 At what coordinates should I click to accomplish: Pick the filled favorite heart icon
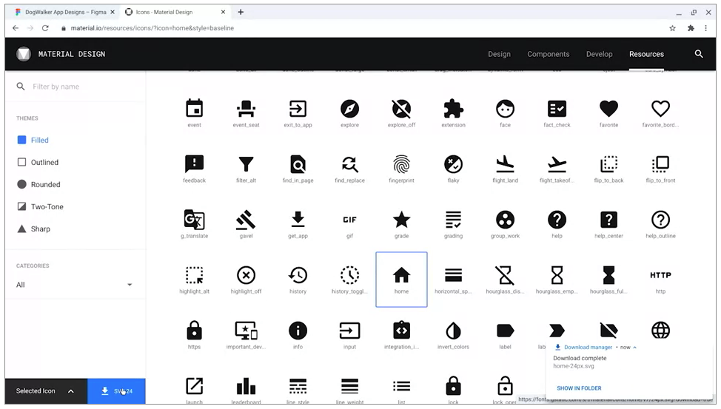(x=608, y=109)
